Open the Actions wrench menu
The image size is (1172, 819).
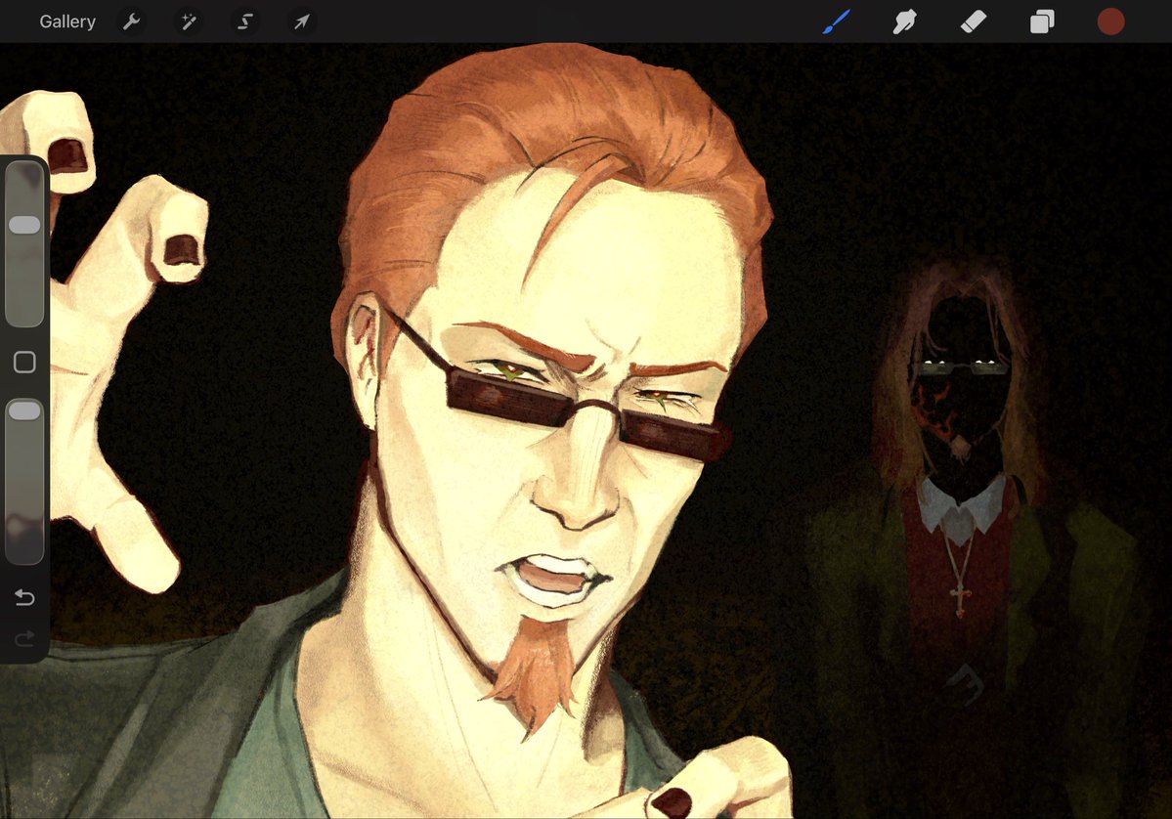click(x=132, y=22)
